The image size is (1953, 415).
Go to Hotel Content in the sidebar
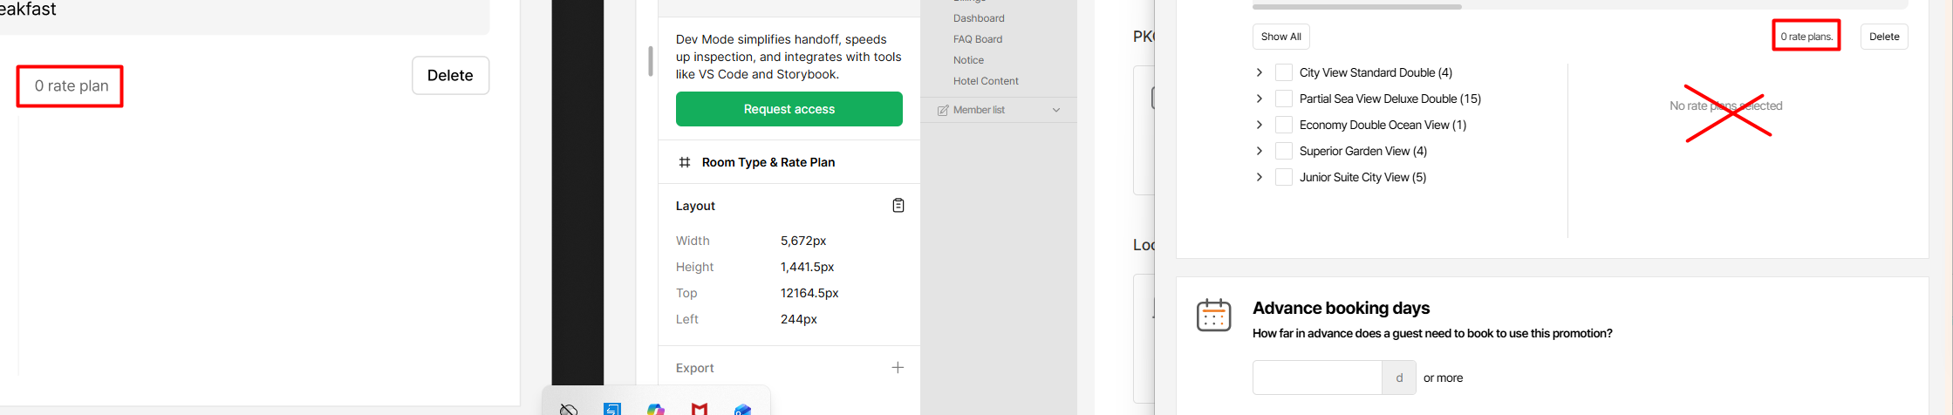(986, 81)
